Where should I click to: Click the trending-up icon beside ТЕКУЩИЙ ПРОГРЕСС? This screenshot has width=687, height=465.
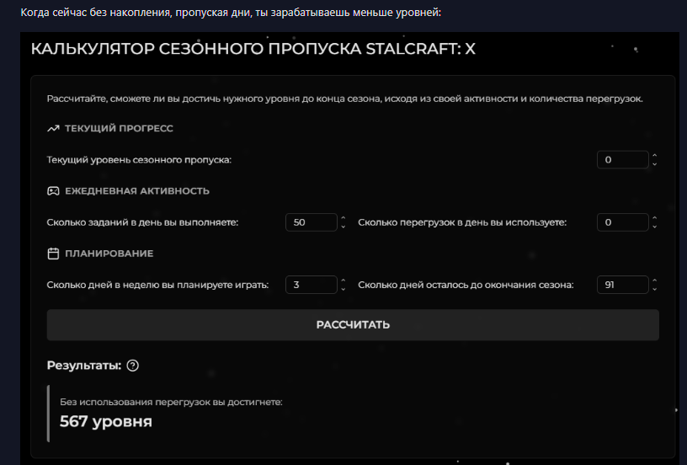(x=53, y=128)
